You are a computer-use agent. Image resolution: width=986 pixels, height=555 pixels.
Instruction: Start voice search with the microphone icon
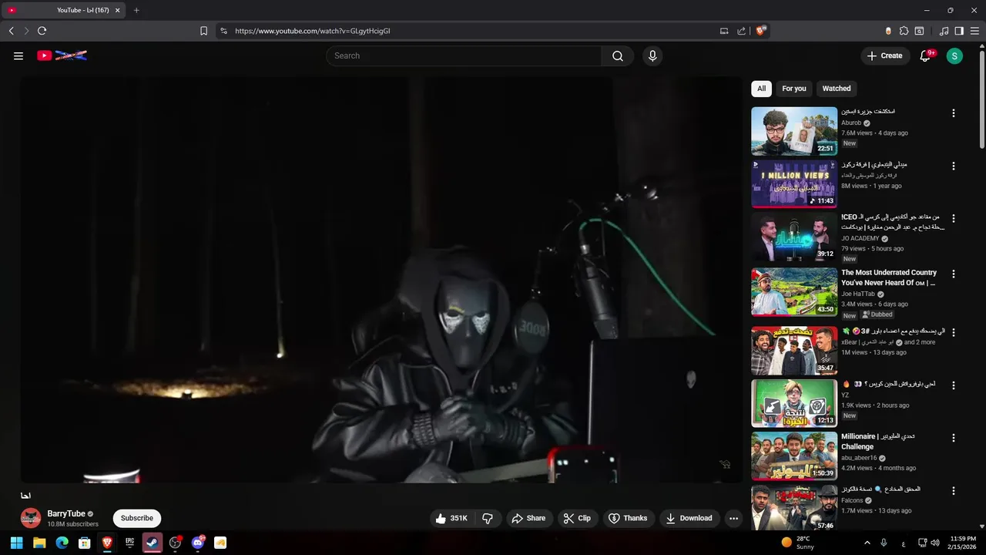pyautogui.click(x=652, y=55)
